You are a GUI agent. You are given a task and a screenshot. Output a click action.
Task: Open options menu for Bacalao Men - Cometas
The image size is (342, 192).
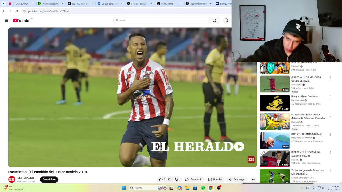[x=330, y=97]
